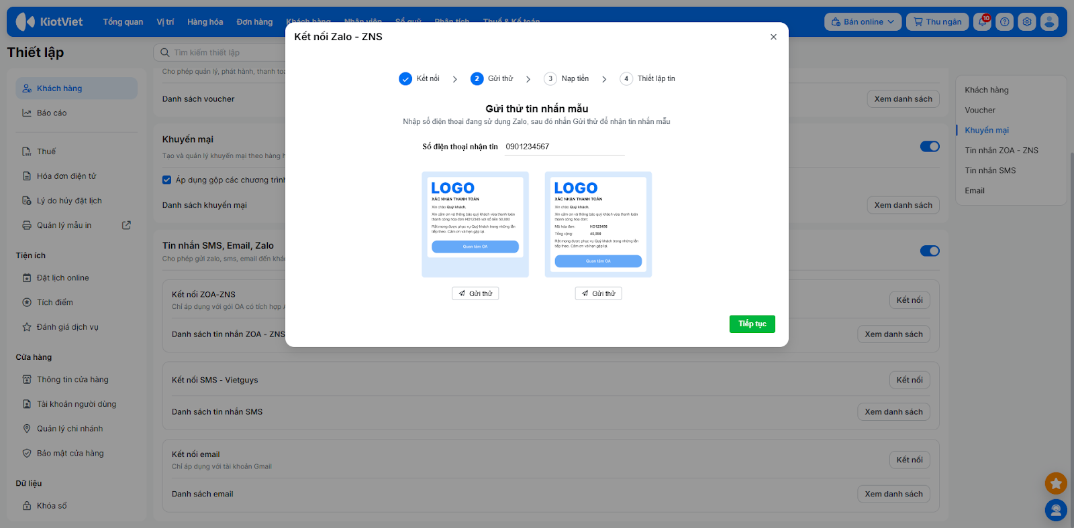Select the first payment confirmation template preview
The image size is (1074, 528).
point(475,224)
